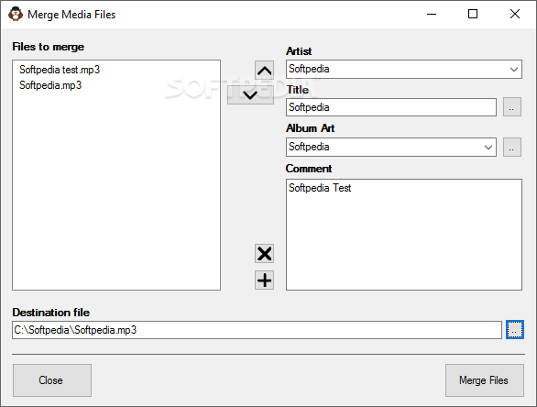Browse for Title using ellipsis button
537x407 pixels.
(512, 107)
